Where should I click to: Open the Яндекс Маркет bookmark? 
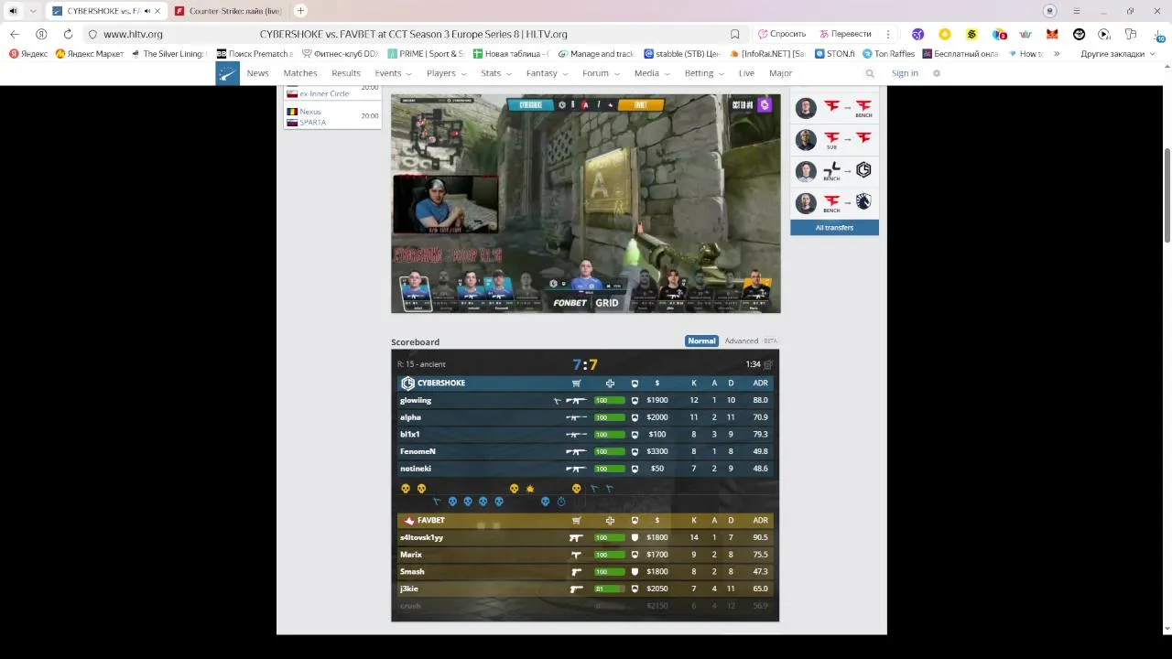(90, 54)
